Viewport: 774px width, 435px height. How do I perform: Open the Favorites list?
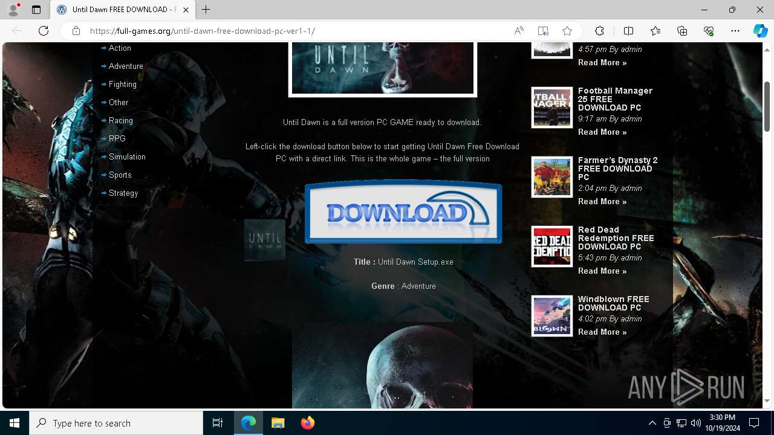(x=655, y=31)
